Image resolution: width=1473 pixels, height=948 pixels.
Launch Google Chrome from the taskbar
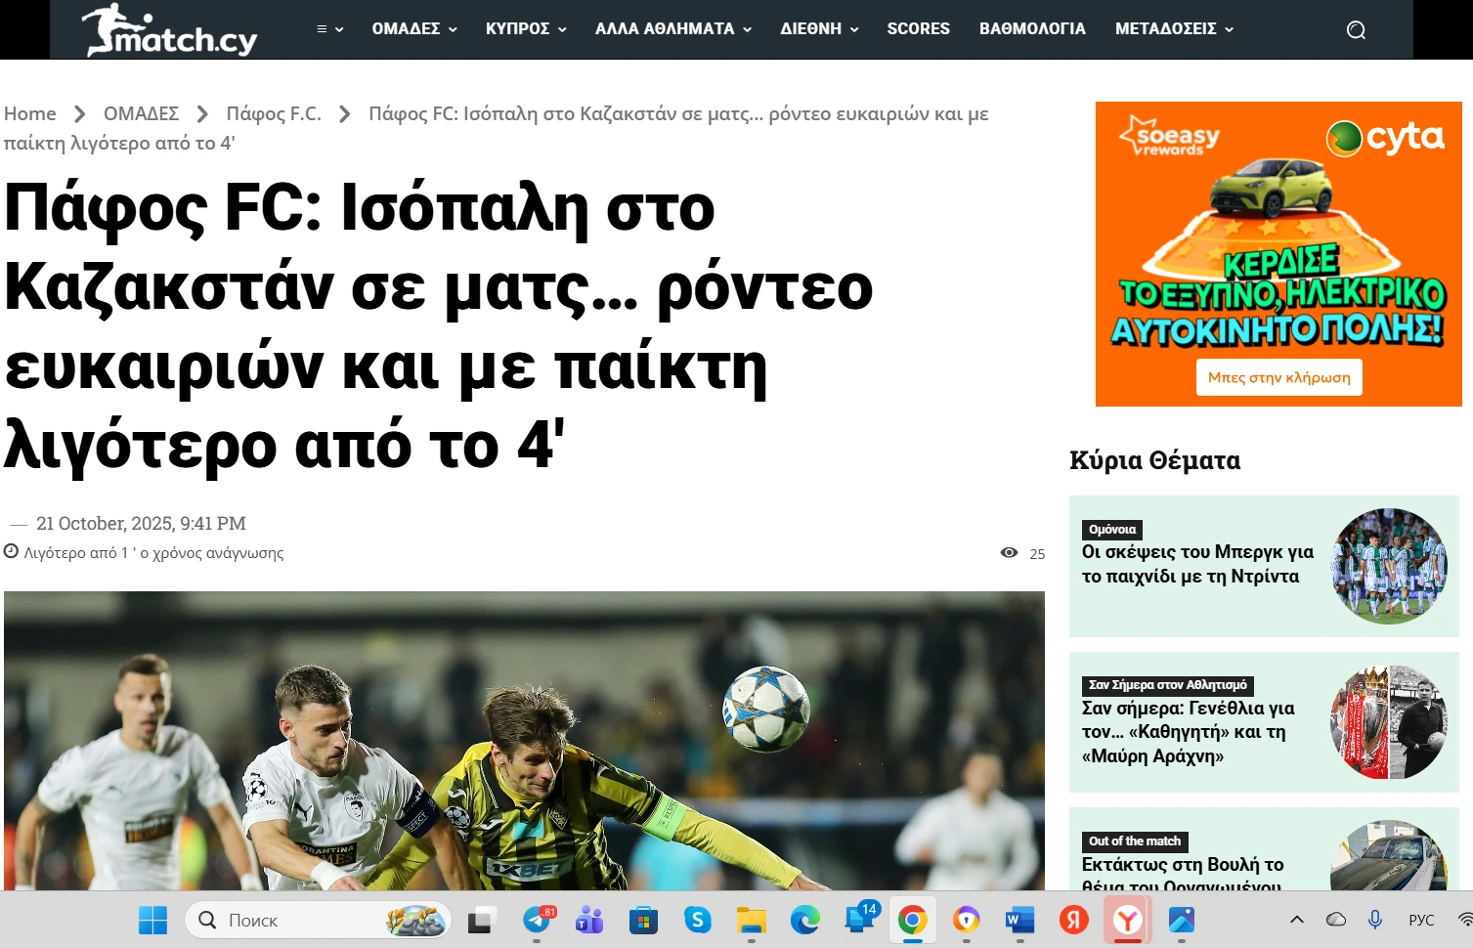[912, 920]
